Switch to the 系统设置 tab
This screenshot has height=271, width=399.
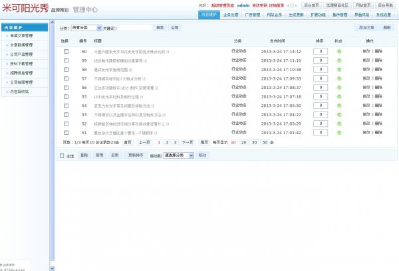pos(384,15)
